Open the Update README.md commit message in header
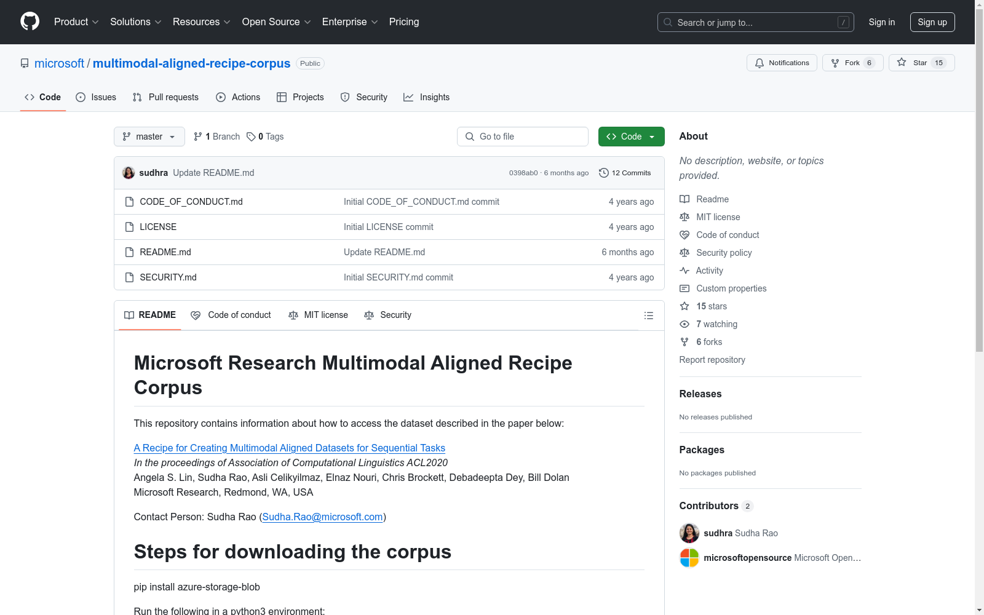Image resolution: width=984 pixels, height=615 pixels. pos(213,173)
